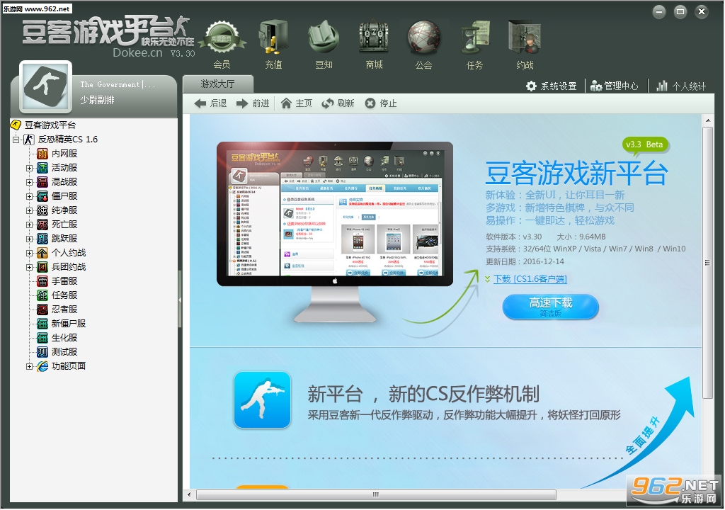Click the v3.3 Beta badge
The image size is (725, 510).
click(644, 145)
